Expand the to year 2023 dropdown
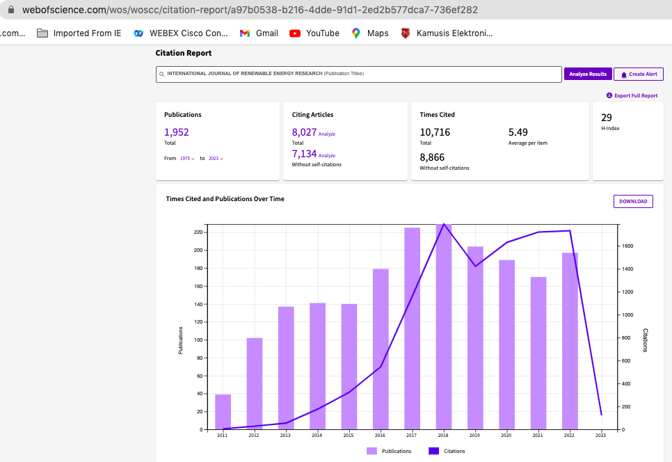The height and width of the screenshot is (462, 672). click(x=216, y=159)
